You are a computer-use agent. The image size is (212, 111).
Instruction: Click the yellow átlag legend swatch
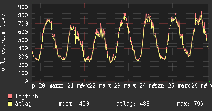pyautogui.click(x=10, y=104)
